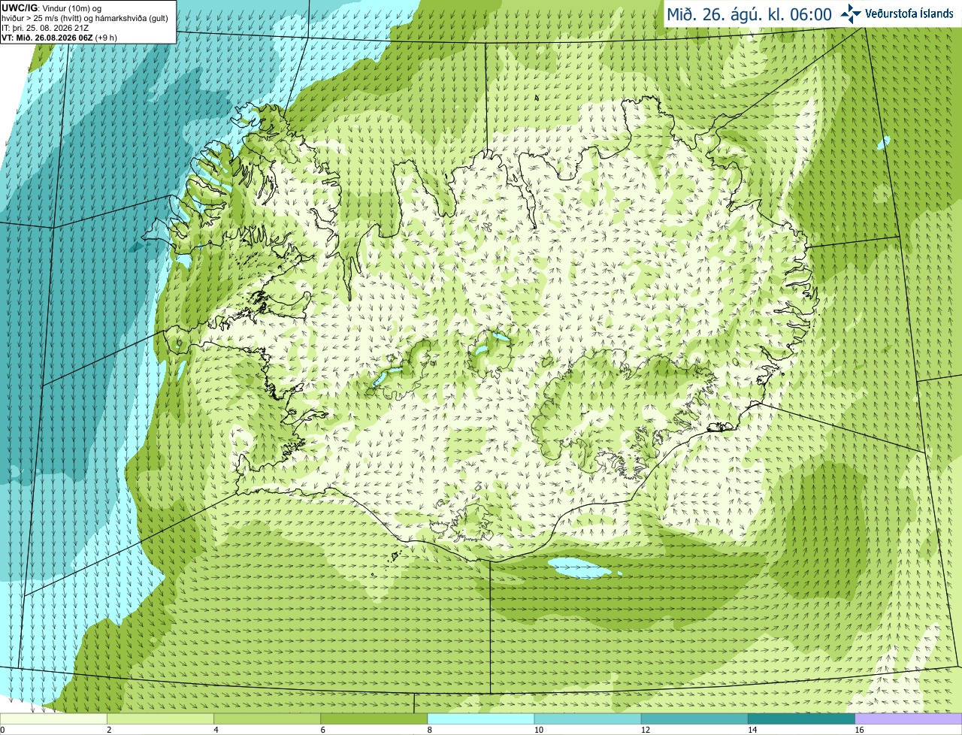The image size is (962, 735).
Task: Click the UWC/IG title in the info box
Action: 17,8
